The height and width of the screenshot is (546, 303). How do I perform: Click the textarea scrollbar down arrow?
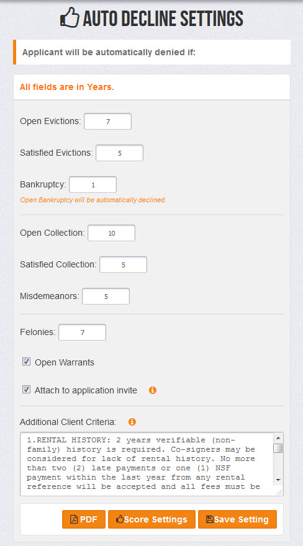coord(278,480)
